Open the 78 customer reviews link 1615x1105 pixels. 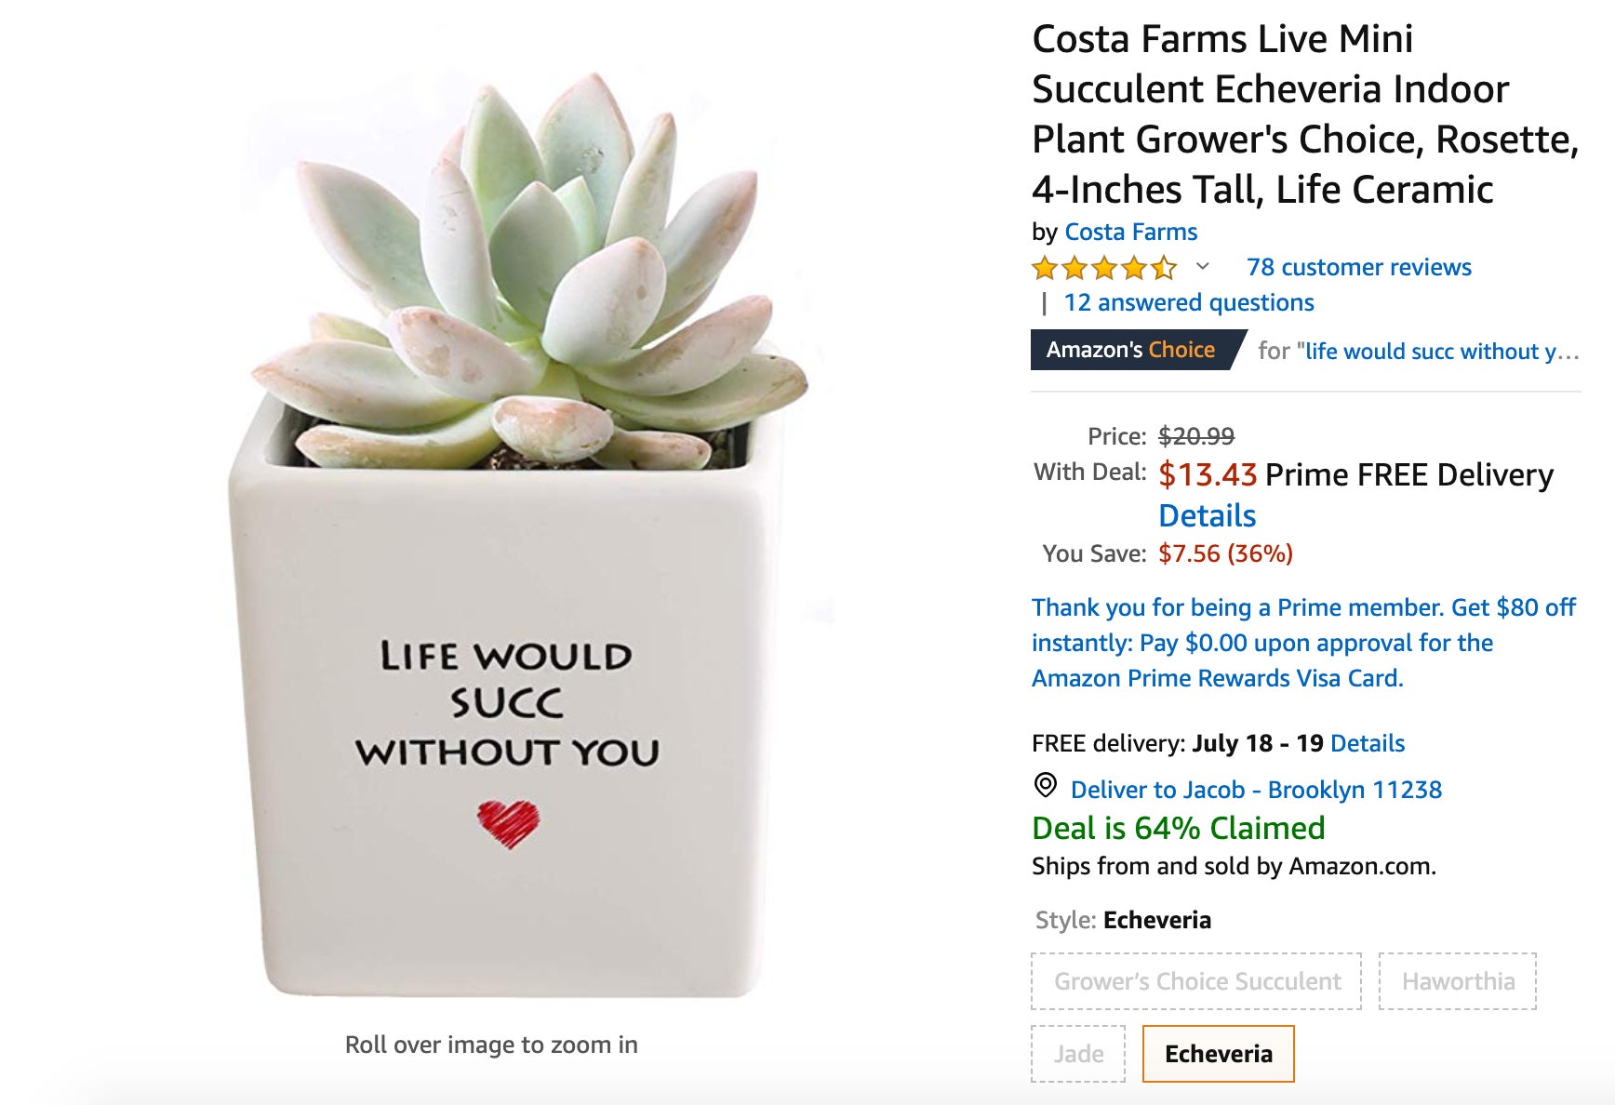[1358, 268]
